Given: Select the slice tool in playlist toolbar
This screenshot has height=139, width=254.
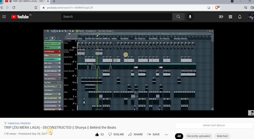Looking at the screenshot, I should (x=65, y=31).
